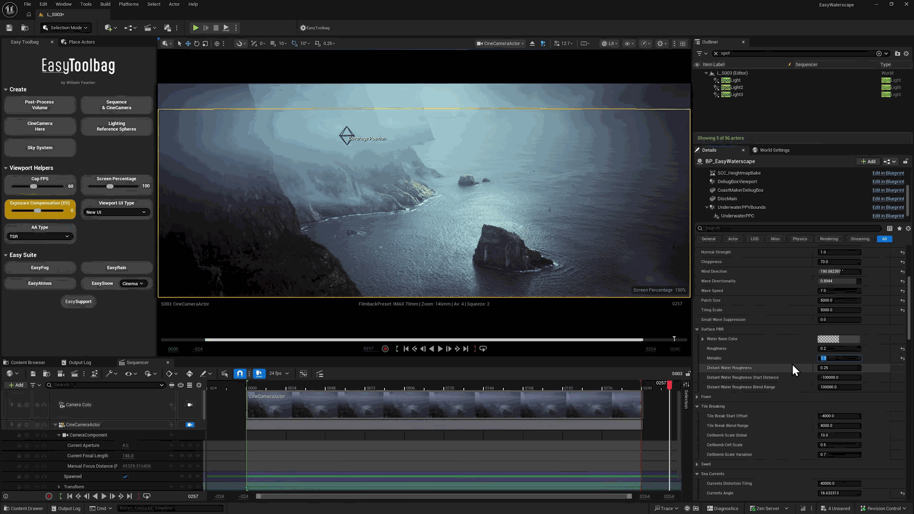Image resolution: width=914 pixels, height=514 pixels.
Task: Click the Camera Cuts lock camera icon
Action: tap(190, 405)
